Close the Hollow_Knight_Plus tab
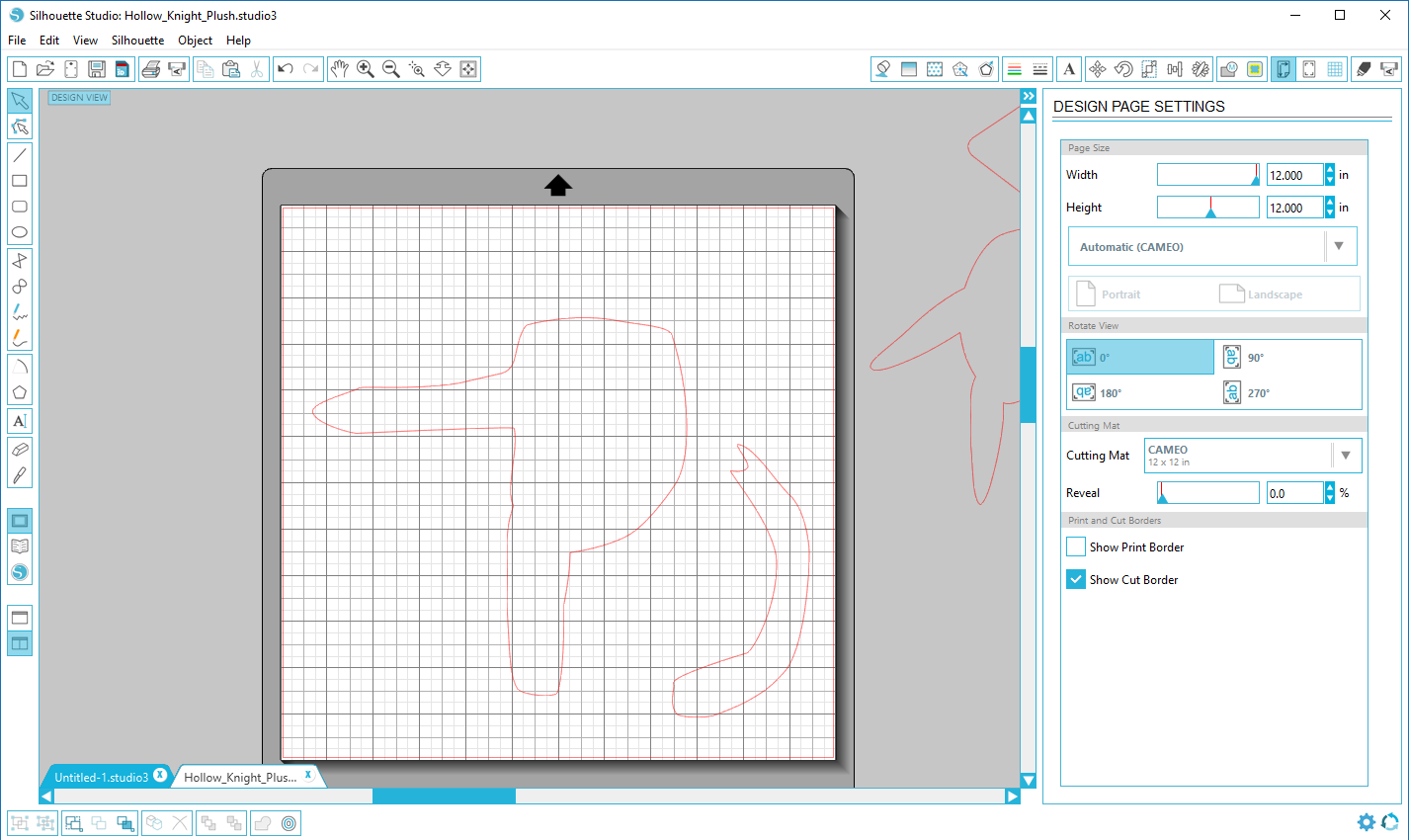Viewport: 1409px width, 840px height. [x=308, y=775]
